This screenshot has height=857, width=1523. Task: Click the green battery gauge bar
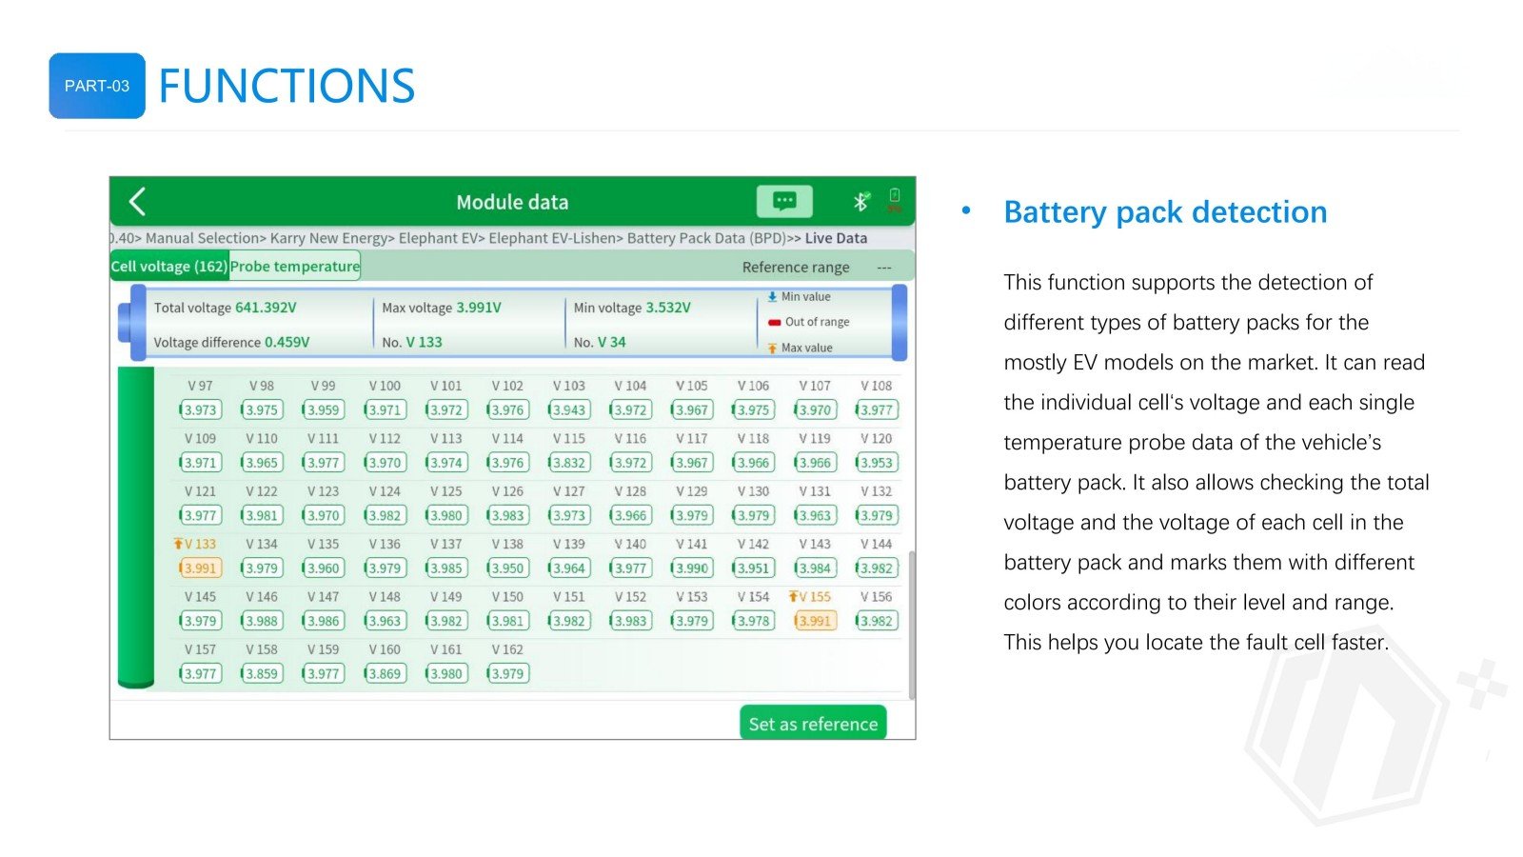click(135, 527)
